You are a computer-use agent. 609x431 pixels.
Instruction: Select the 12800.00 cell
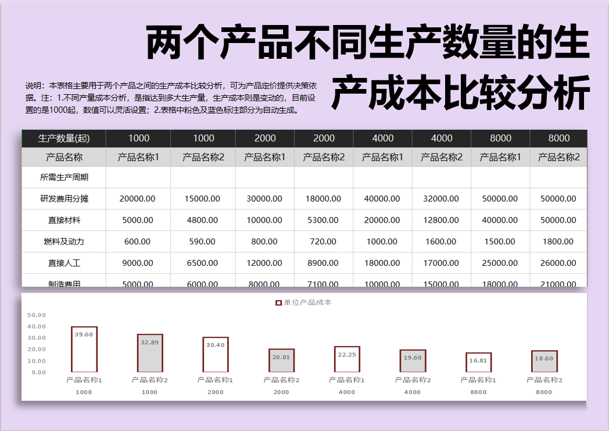[x=441, y=220]
